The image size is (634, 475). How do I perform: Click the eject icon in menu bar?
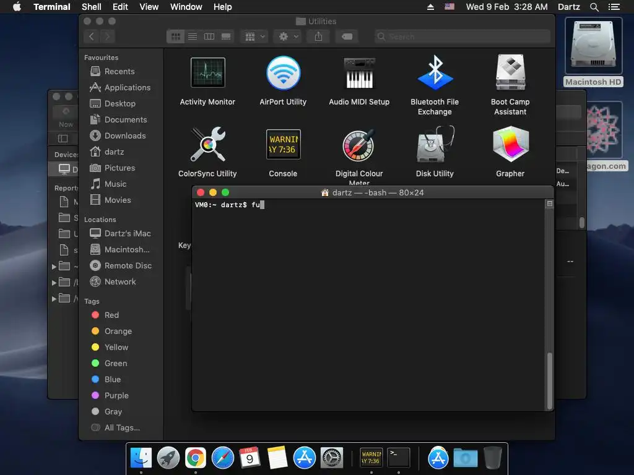coord(431,7)
